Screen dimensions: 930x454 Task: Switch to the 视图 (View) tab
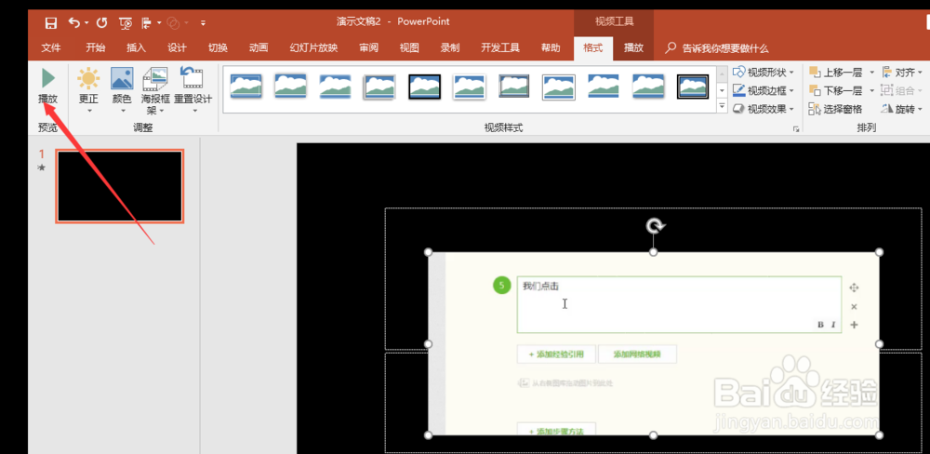[x=409, y=48]
